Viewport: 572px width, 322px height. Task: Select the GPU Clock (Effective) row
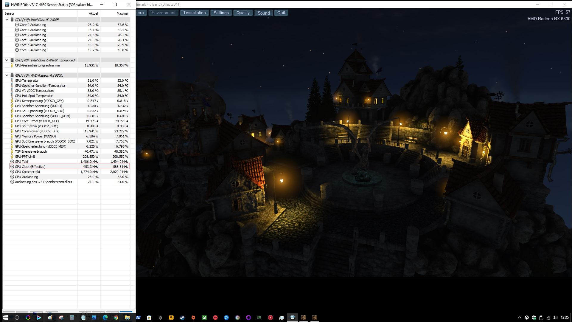tap(70, 167)
